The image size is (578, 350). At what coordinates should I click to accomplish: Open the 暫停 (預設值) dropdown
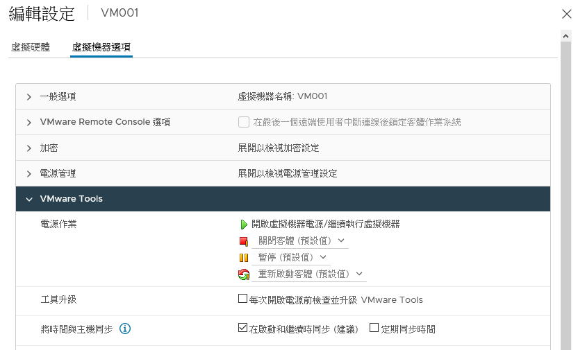[291, 257]
